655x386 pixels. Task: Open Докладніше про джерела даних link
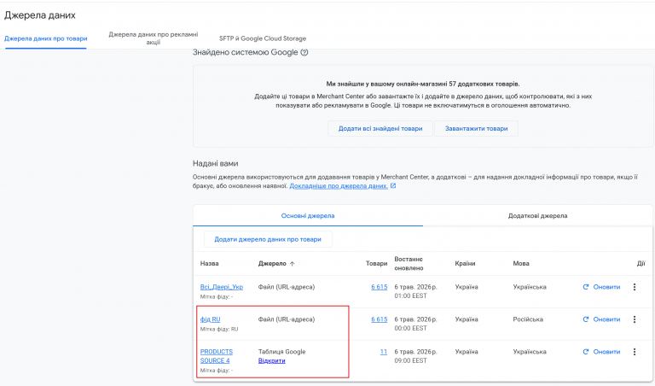(x=339, y=185)
